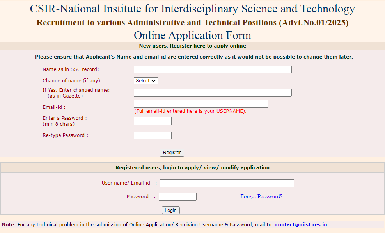Focus the changed name as in Gazette field
Viewport: 385px width, 233px height.
click(213, 93)
